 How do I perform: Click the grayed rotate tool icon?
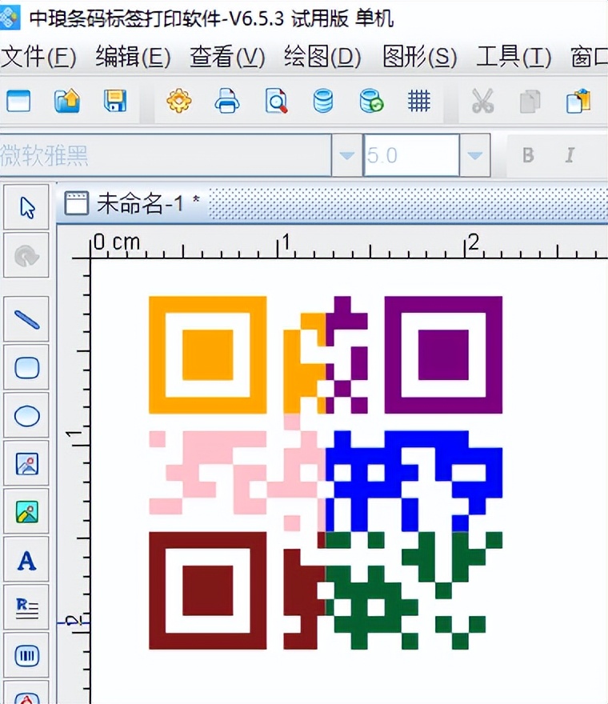[26, 255]
